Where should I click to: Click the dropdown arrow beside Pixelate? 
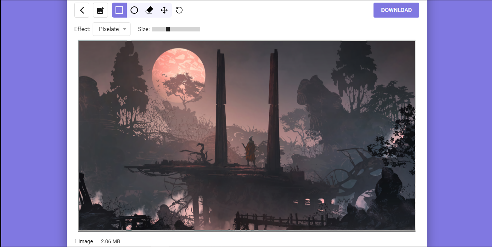click(124, 29)
